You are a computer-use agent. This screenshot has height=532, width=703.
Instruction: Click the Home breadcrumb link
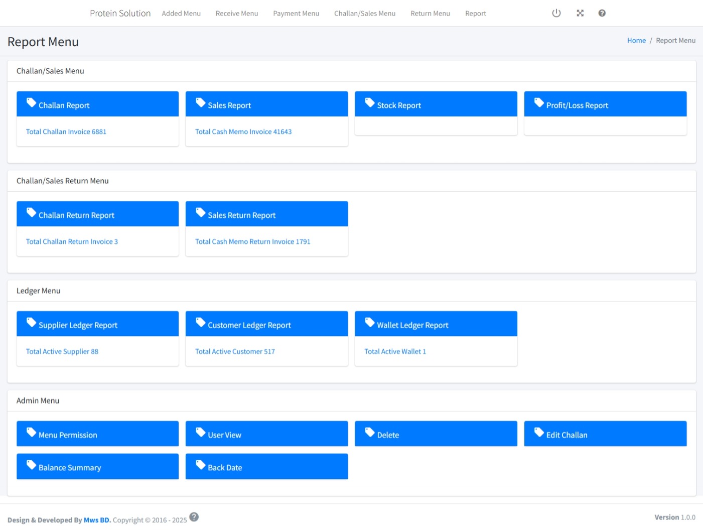click(636, 41)
